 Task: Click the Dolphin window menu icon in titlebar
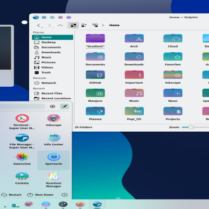36,17
